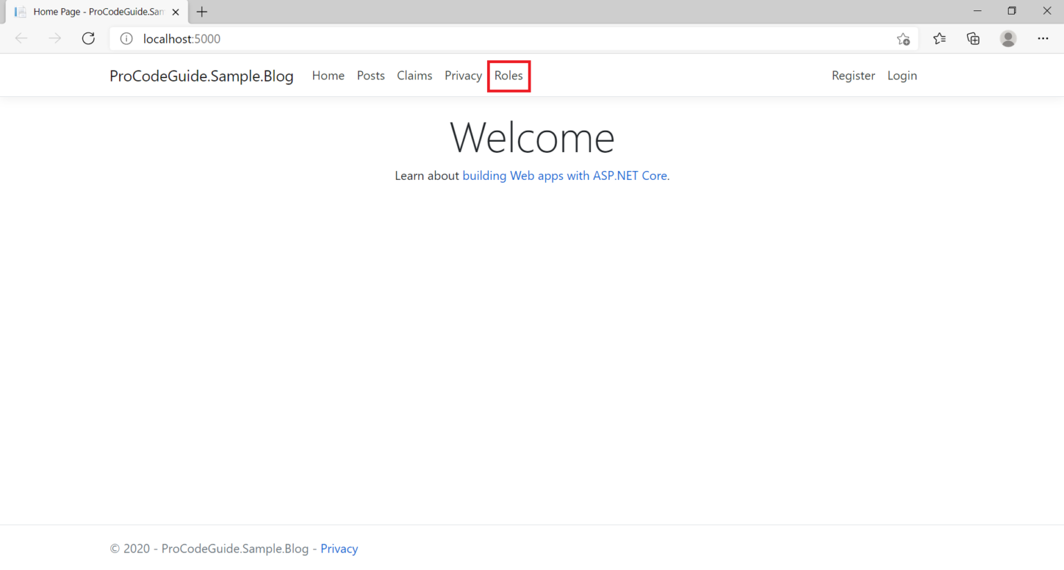Open the Collections panel
This screenshot has height=570, width=1064.
pos(973,39)
